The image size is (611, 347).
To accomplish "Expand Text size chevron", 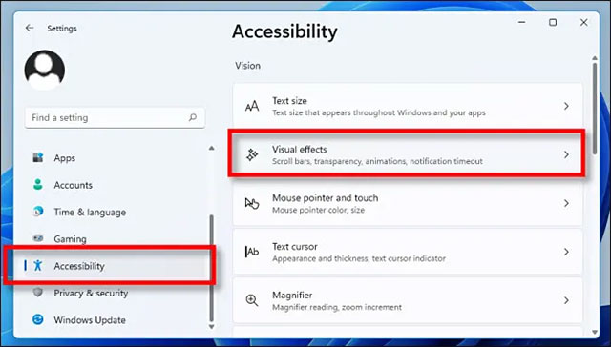I will coord(566,106).
